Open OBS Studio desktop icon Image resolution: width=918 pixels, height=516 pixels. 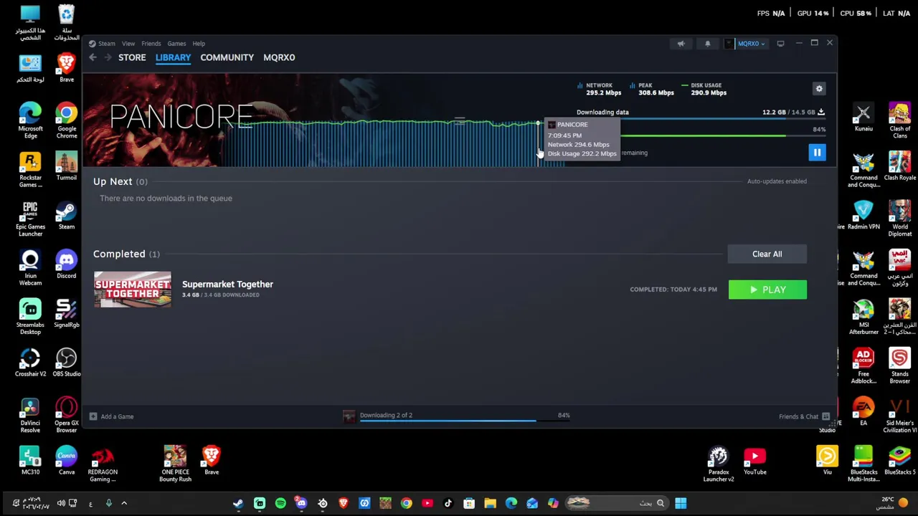67,362
